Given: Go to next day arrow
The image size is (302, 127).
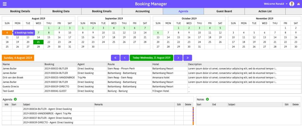Looking at the screenshot, I should click(x=178, y=58).
